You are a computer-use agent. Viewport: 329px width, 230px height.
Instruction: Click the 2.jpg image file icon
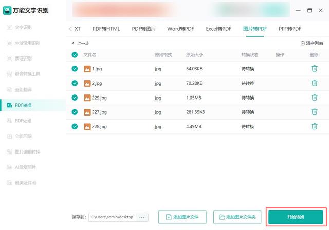click(87, 83)
